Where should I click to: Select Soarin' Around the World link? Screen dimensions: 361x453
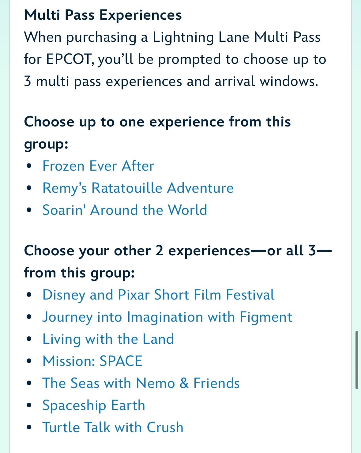125,210
